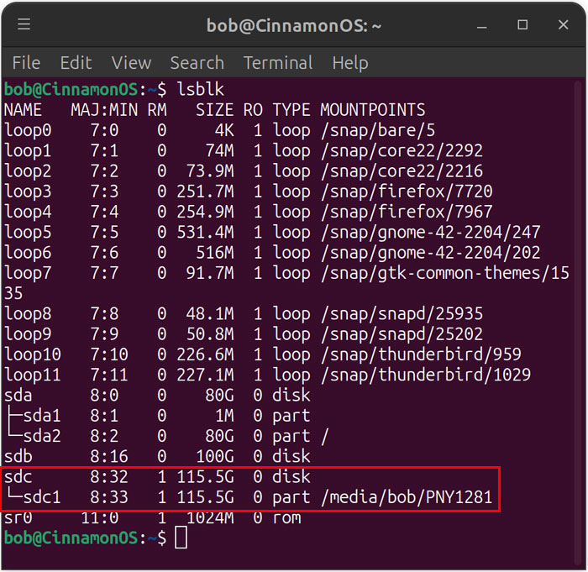The height and width of the screenshot is (572, 588).
Task: Click the /snap/gnome-42-2204/202 mount path
Action: click(x=431, y=253)
